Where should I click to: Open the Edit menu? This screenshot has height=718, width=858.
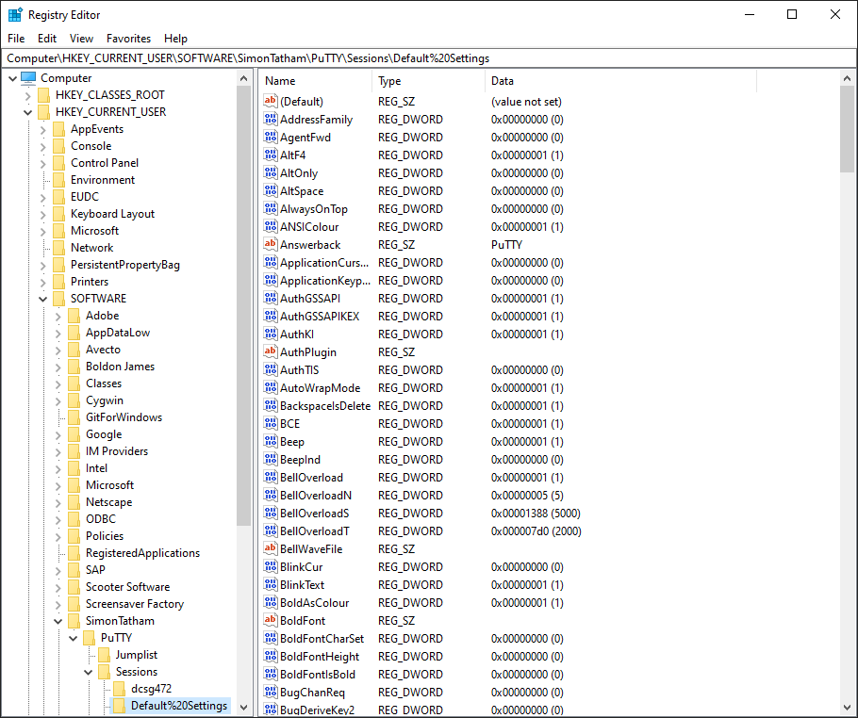47,39
